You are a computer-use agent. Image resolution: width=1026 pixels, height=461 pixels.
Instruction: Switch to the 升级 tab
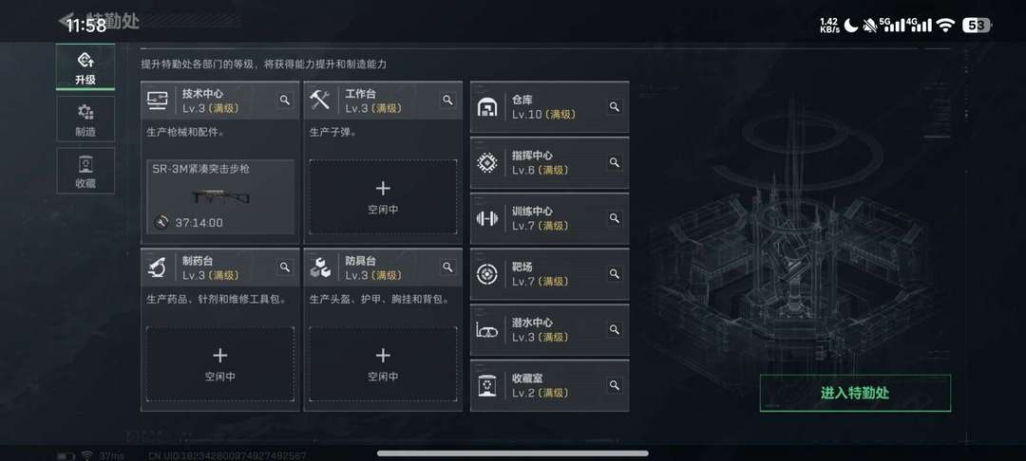85,67
